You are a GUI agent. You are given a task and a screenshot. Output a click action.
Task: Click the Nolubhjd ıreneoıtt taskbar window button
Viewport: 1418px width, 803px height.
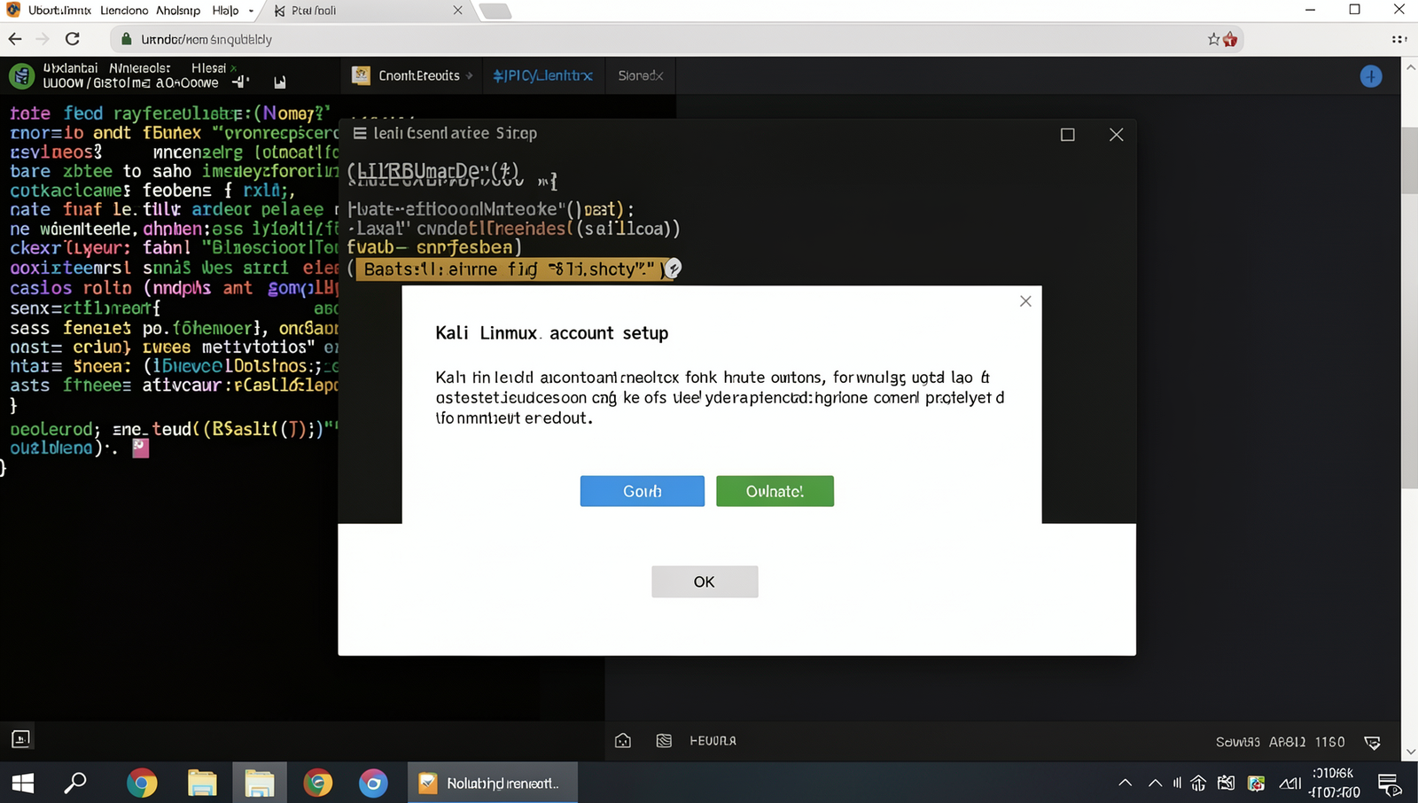click(x=493, y=783)
